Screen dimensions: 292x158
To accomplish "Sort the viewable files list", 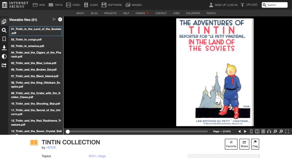I will (54, 20).
